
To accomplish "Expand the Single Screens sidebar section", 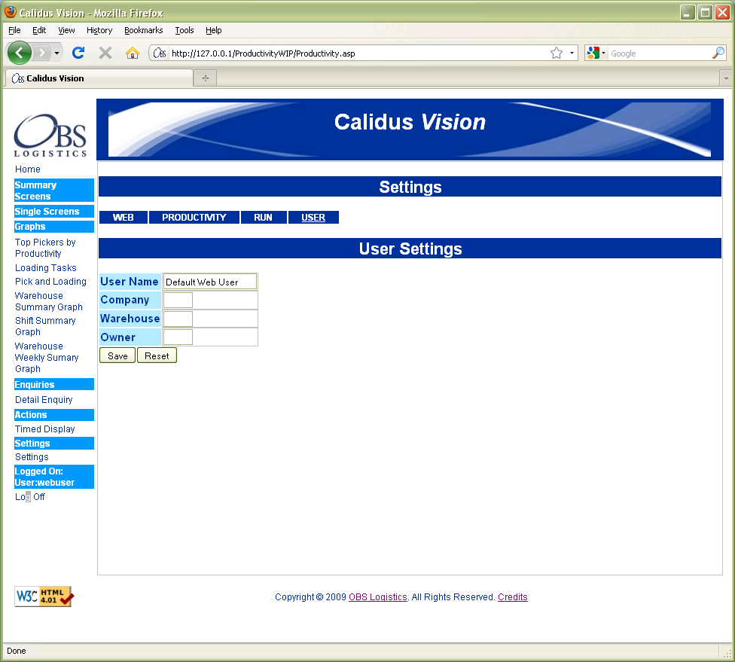I will [54, 212].
